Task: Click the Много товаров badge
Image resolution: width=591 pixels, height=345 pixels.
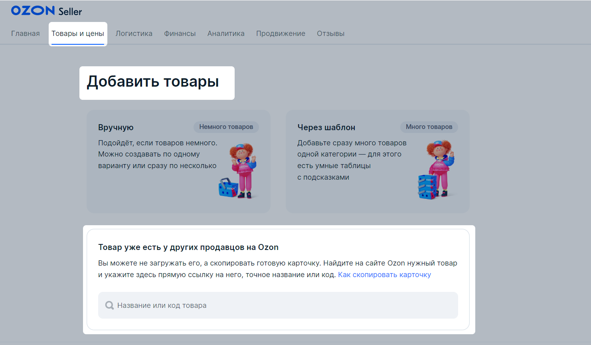Action: click(429, 127)
